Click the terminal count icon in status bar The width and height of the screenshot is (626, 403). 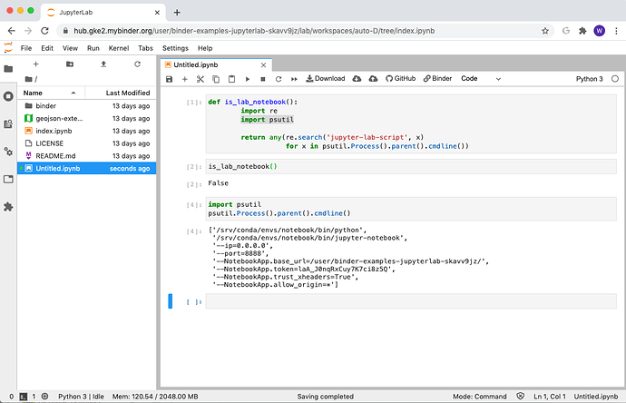click(24, 397)
